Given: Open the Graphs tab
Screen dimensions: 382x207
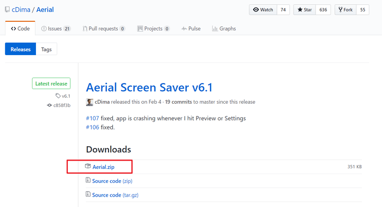Looking at the screenshot, I should (224, 28).
